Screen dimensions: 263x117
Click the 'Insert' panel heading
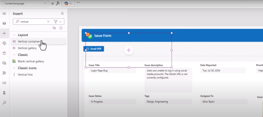click(x=18, y=14)
